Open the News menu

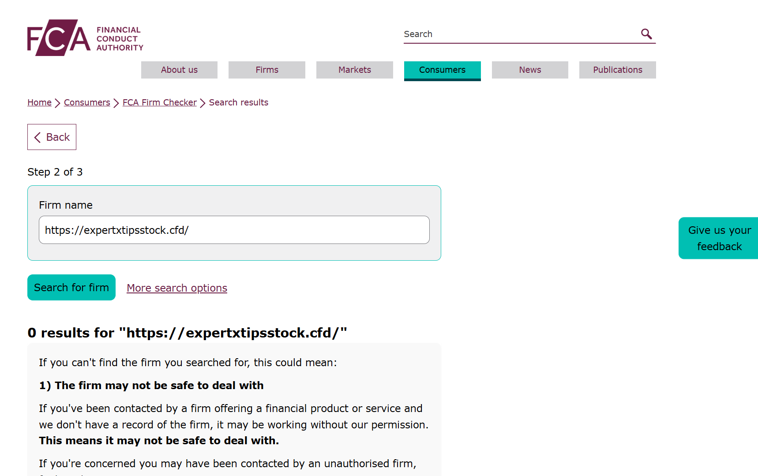coord(530,70)
